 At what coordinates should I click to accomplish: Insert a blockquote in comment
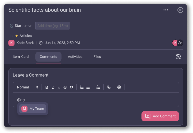click(x=71, y=87)
